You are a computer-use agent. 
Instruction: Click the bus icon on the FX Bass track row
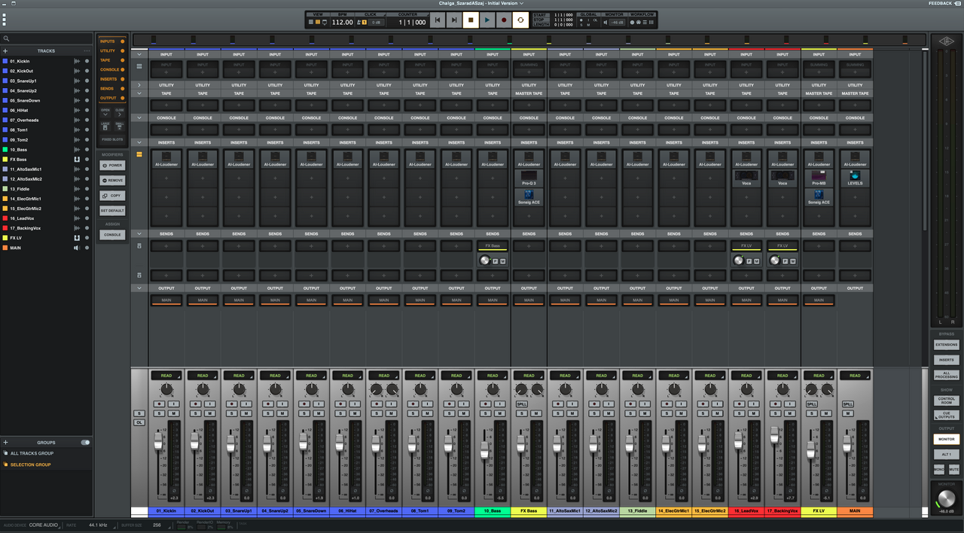click(x=77, y=160)
